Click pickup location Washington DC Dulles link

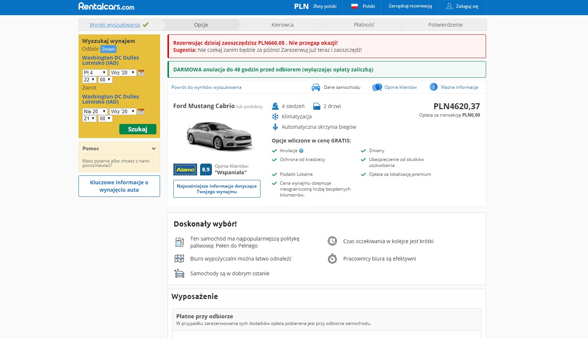click(110, 60)
